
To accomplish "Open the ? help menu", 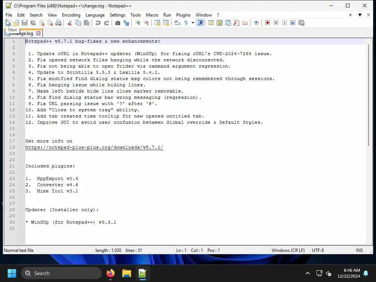I will coord(218,15).
